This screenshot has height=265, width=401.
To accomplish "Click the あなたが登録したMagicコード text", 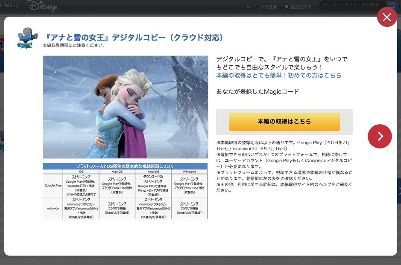I will (x=258, y=91).
